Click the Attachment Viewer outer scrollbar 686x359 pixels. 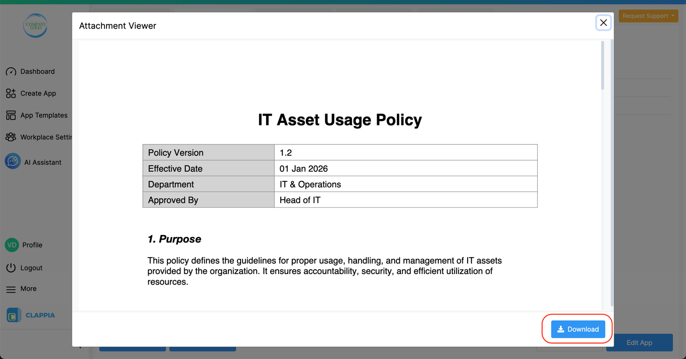612,171
